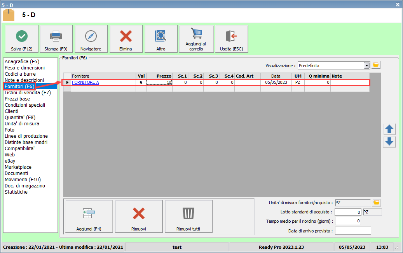403x253 pixels.
Task: Click Rimuovi red X button
Action: (x=139, y=216)
